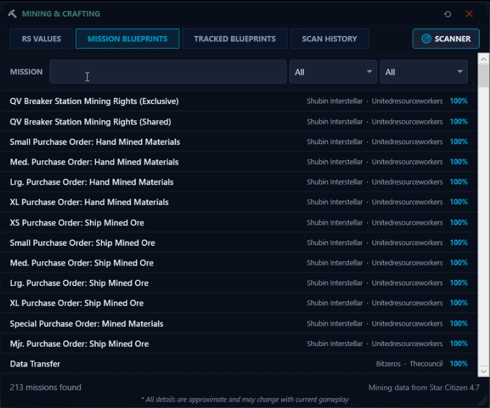Open Small Purchase Order: Hand Mined Materials
The height and width of the screenshot is (408, 490).
239,142
